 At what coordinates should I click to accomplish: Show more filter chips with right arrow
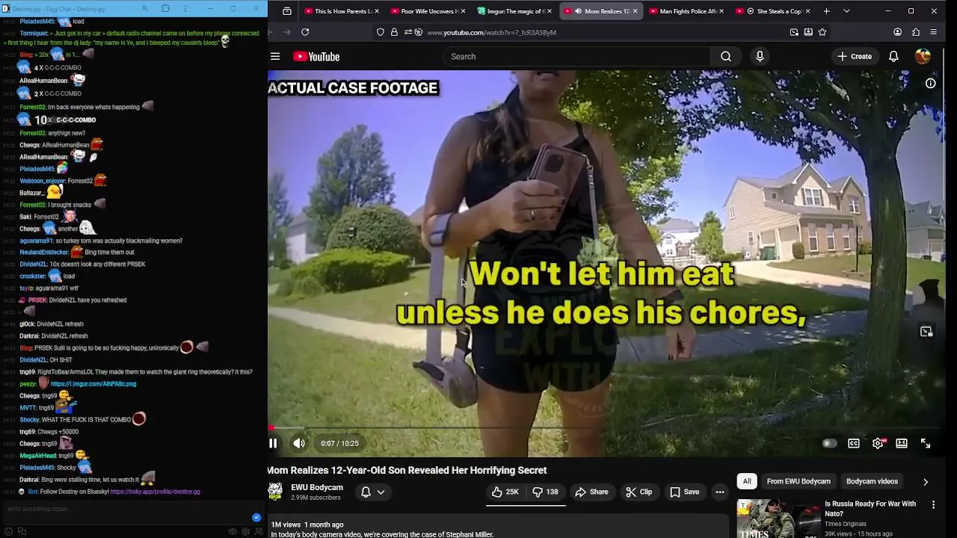pos(926,482)
